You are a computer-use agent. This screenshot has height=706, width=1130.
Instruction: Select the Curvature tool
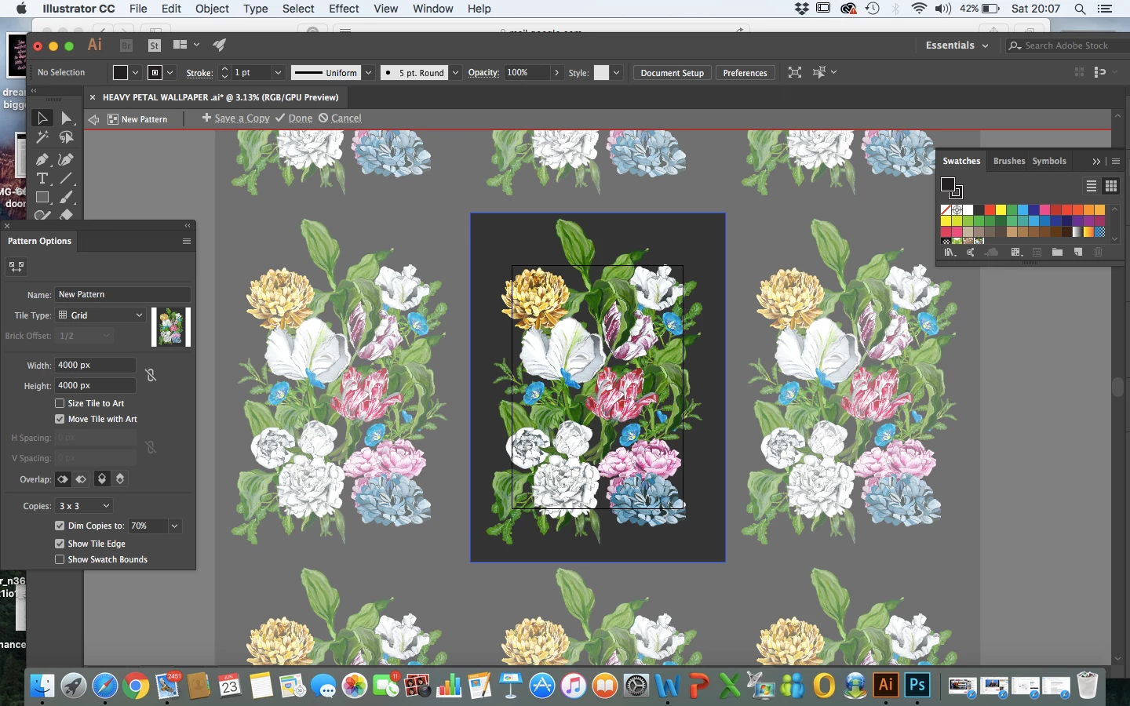[x=67, y=158]
